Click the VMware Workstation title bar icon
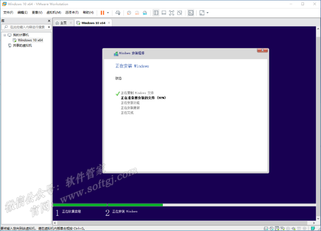This screenshot has height=231, width=321. tap(4, 4)
